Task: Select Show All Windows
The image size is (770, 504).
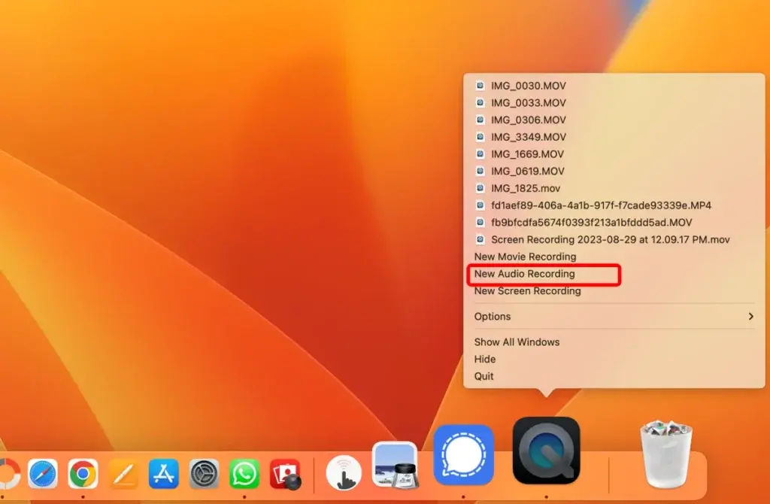Action: 517,342
